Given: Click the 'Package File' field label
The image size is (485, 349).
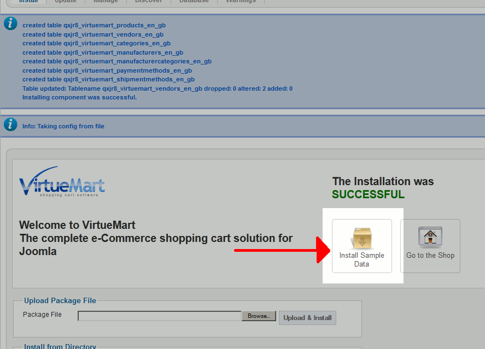Looking at the screenshot, I should (x=42, y=315).
